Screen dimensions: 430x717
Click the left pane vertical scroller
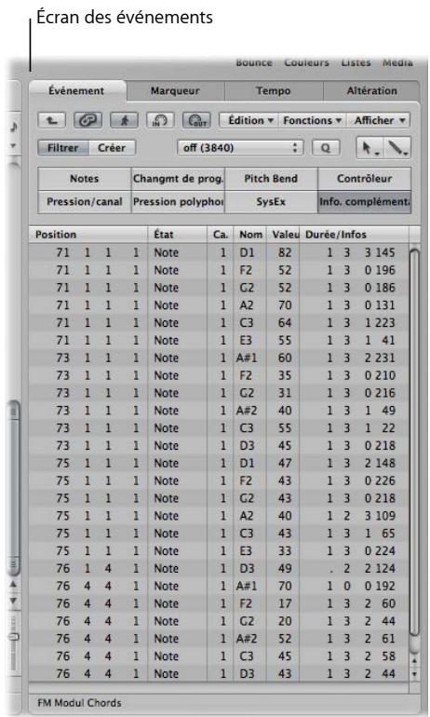click(x=14, y=487)
